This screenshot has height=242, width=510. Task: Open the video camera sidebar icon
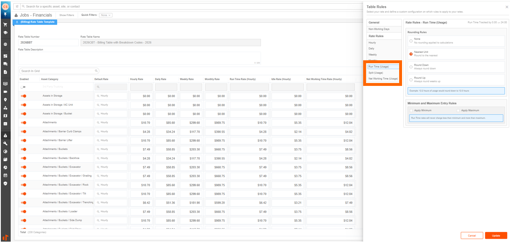click(5, 91)
